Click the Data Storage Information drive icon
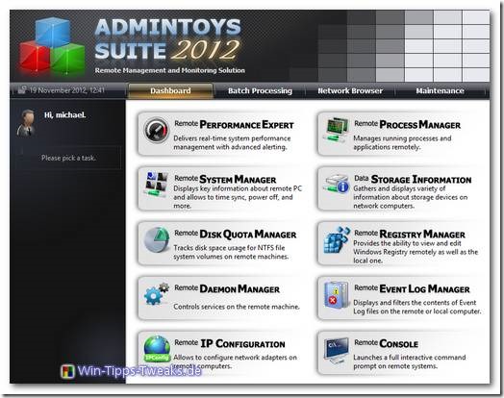The width and height of the screenshot is (504, 398). pos(337,185)
